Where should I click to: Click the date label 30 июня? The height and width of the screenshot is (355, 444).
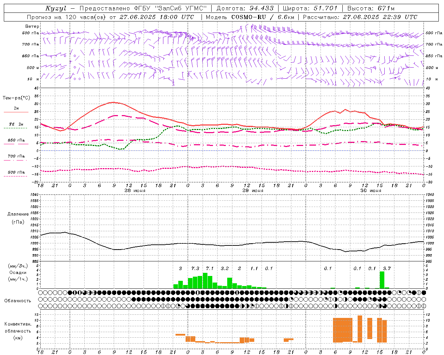[x=370, y=190]
